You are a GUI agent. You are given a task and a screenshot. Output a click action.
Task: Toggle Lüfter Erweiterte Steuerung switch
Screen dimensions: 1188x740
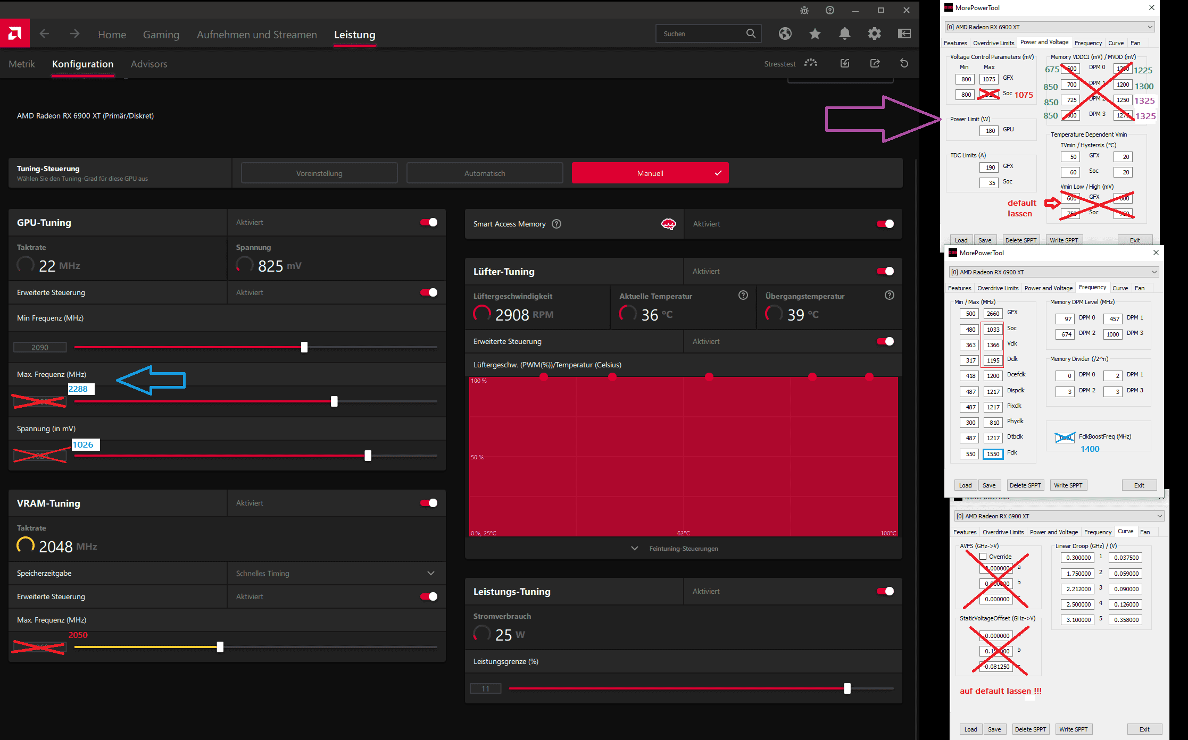[x=885, y=341]
